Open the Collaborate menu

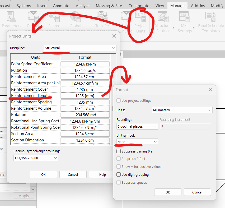[139, 5]
